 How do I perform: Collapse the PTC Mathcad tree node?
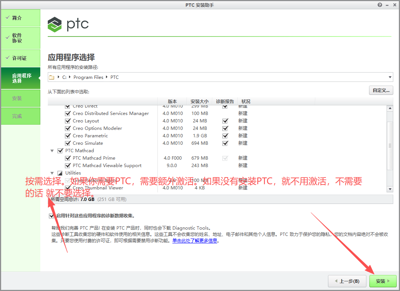52,150
